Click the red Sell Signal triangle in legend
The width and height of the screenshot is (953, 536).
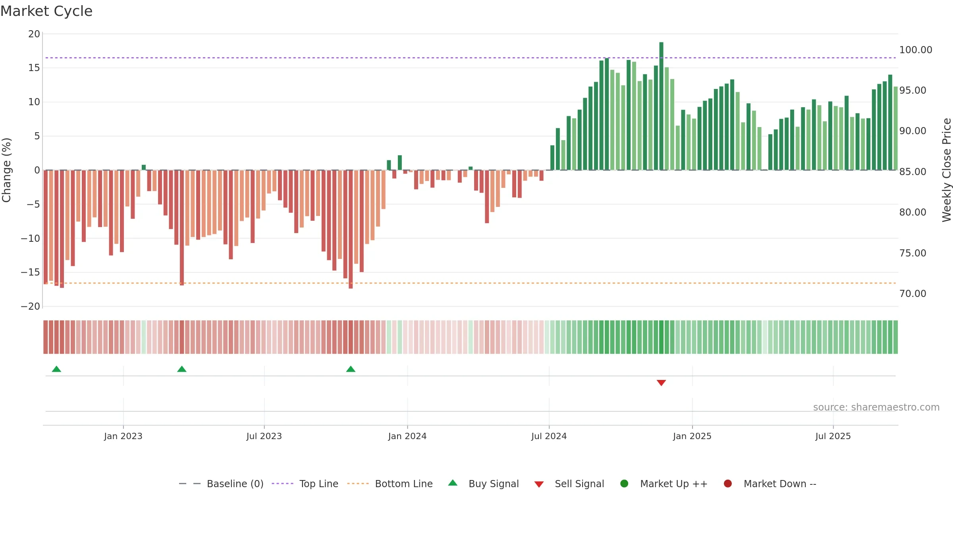pos(539,484)
